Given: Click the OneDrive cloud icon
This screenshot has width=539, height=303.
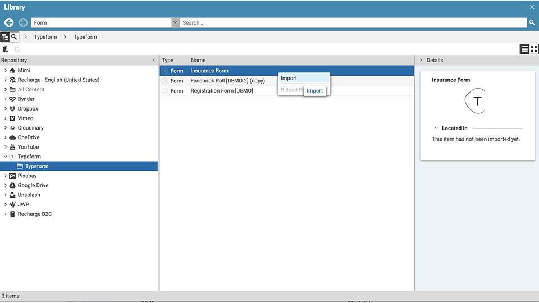Looking at the screenshot, I should [12, 137].
